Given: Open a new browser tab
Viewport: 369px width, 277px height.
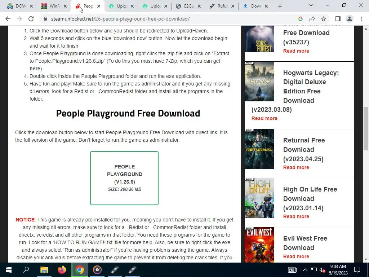Looking at the screenshot, I should point(280,6).
